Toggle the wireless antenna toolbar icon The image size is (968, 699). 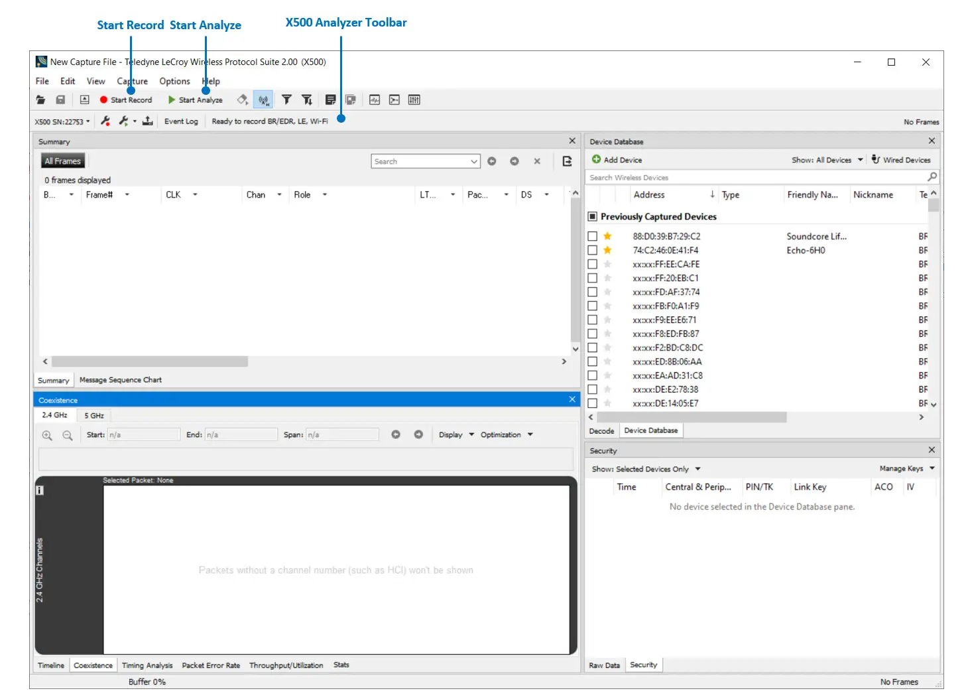pyautogui.click(x=263, y=100)
